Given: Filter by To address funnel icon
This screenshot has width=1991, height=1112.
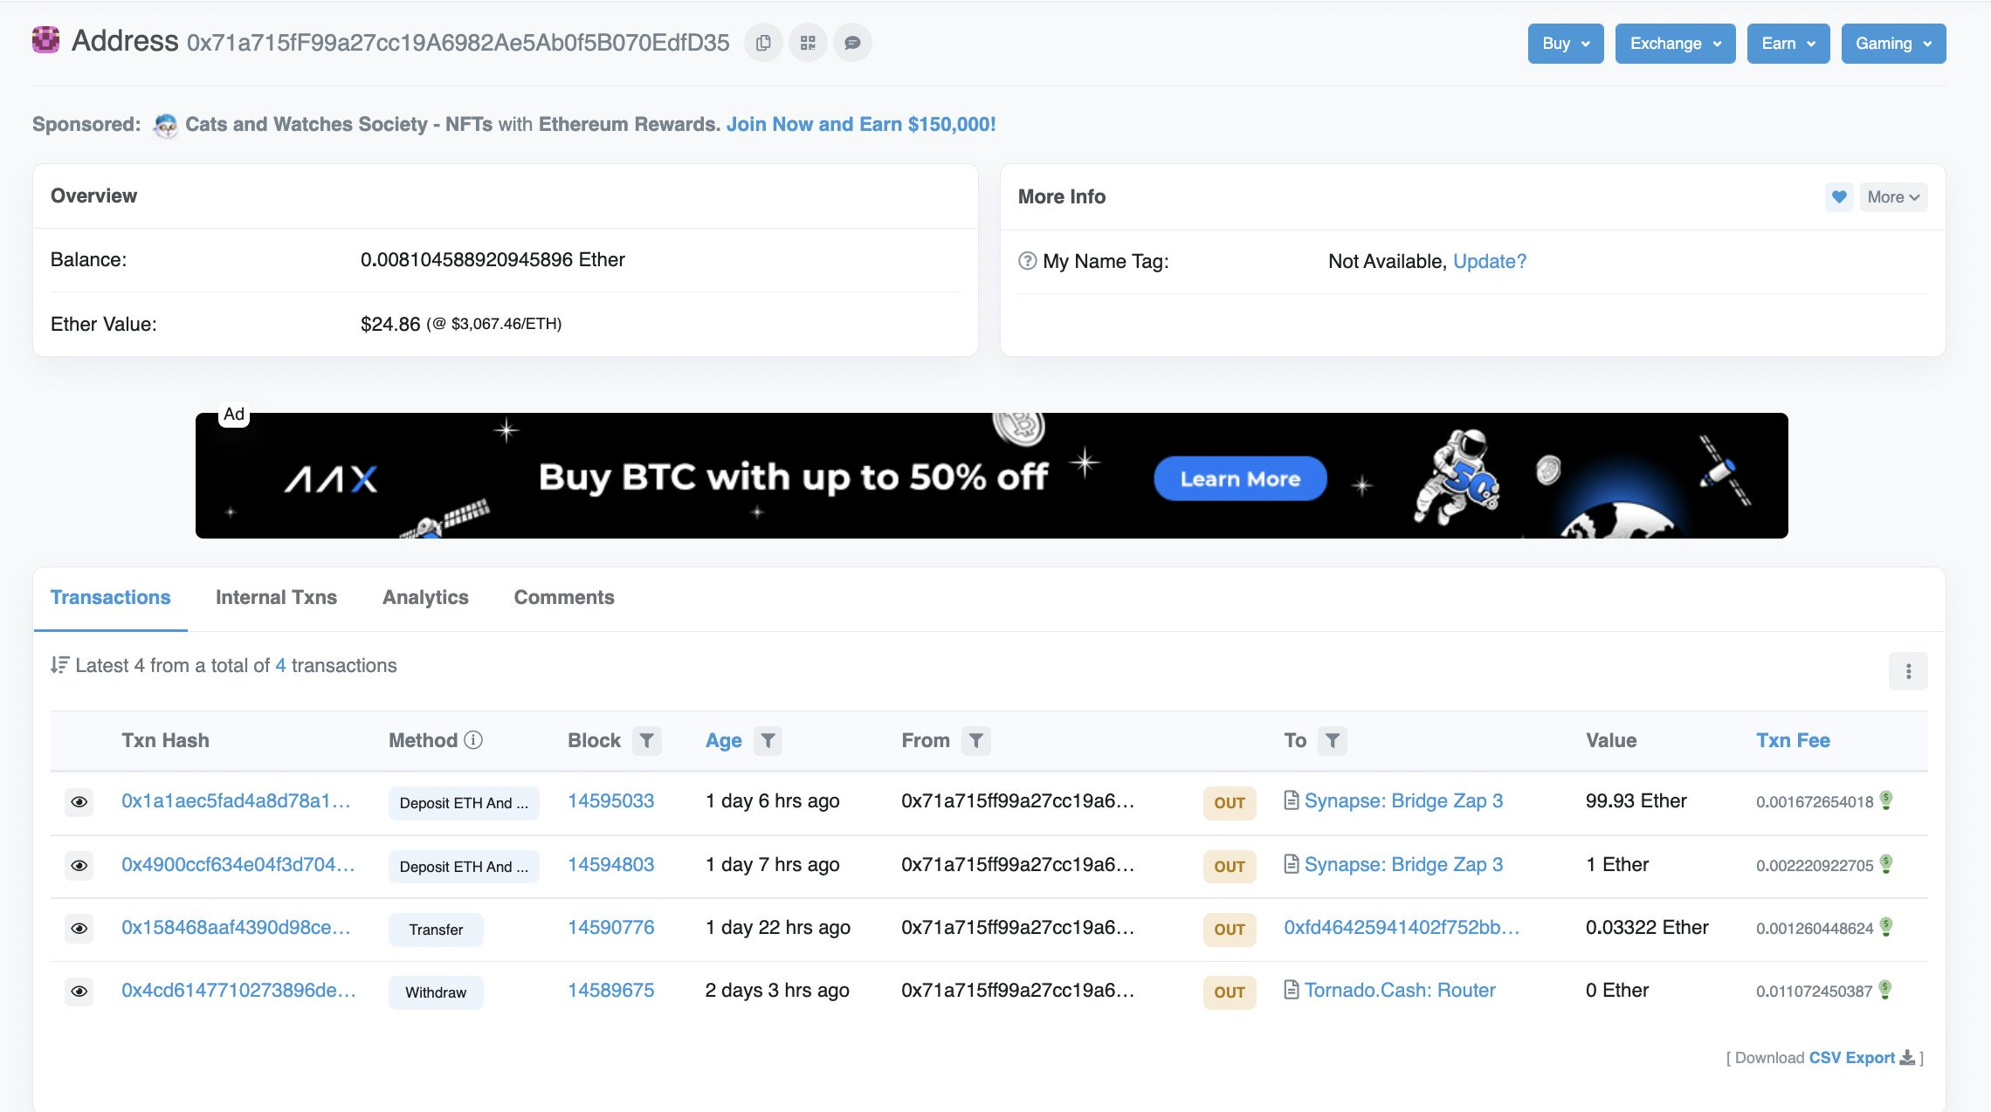Looking at the screenshot, I should (1332, 741).
